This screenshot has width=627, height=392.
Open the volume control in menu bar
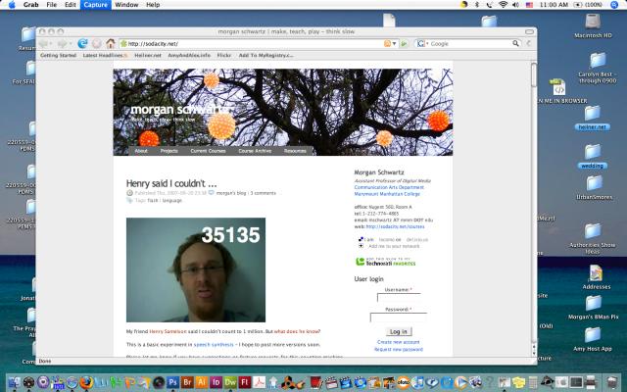tap(516, 5)
